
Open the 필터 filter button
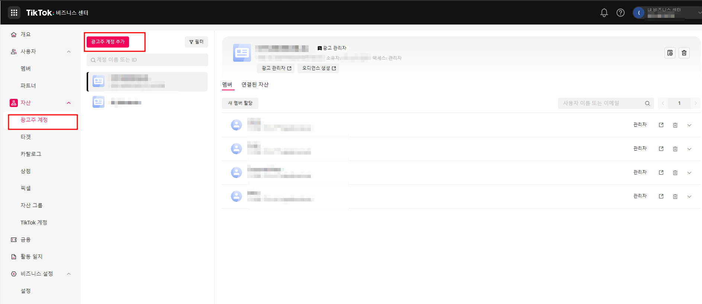click(x=196, y=42)
